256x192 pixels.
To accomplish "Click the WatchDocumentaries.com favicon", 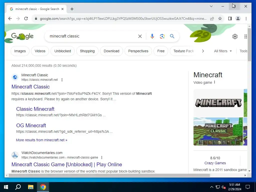I will click(x=15, y=155).
